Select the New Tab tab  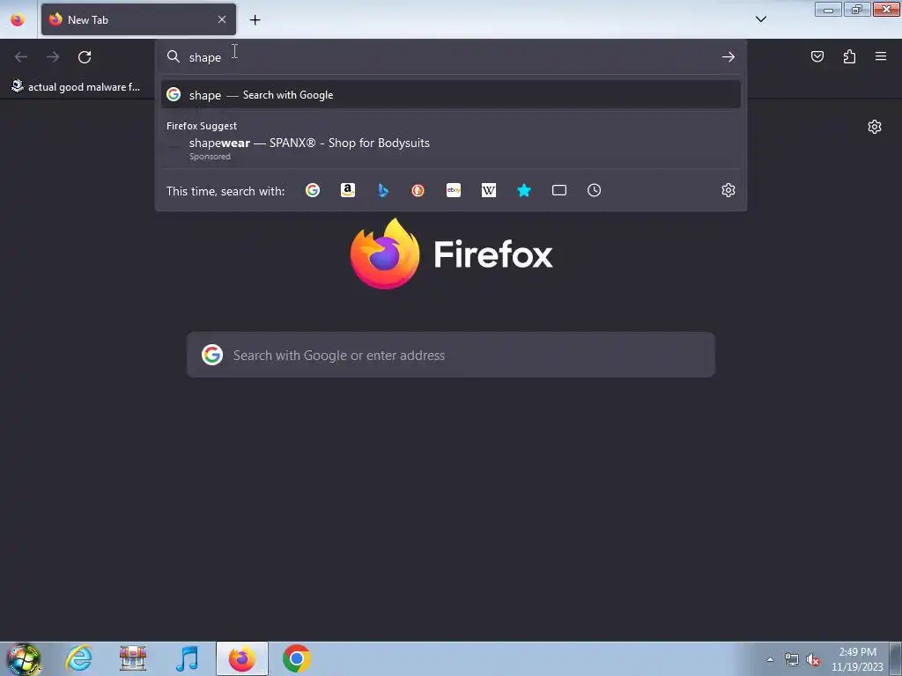coord(138,19)
